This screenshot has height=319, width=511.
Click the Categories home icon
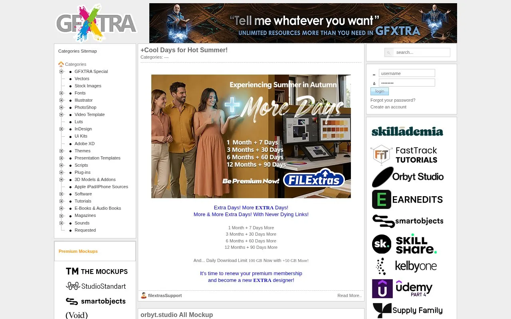(61, 64)
